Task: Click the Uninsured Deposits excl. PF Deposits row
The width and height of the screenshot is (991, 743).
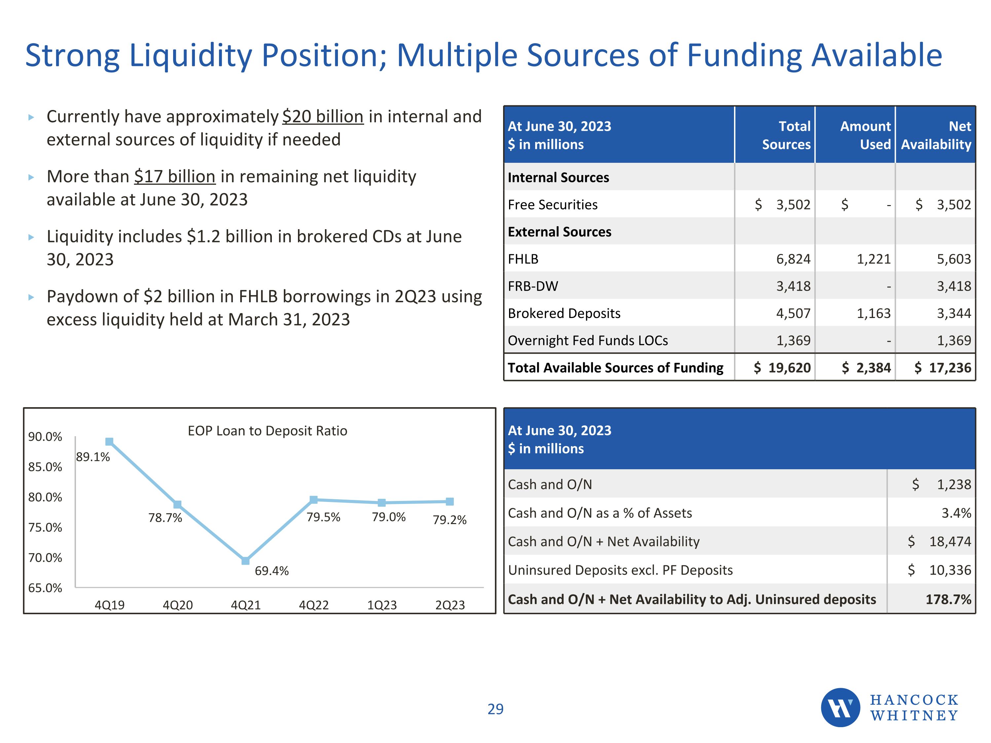Action: coord(620,570)
